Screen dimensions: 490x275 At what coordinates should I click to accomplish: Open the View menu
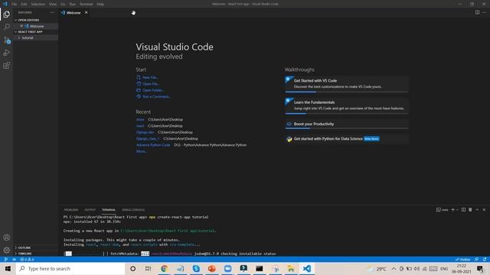click(53, 4)
